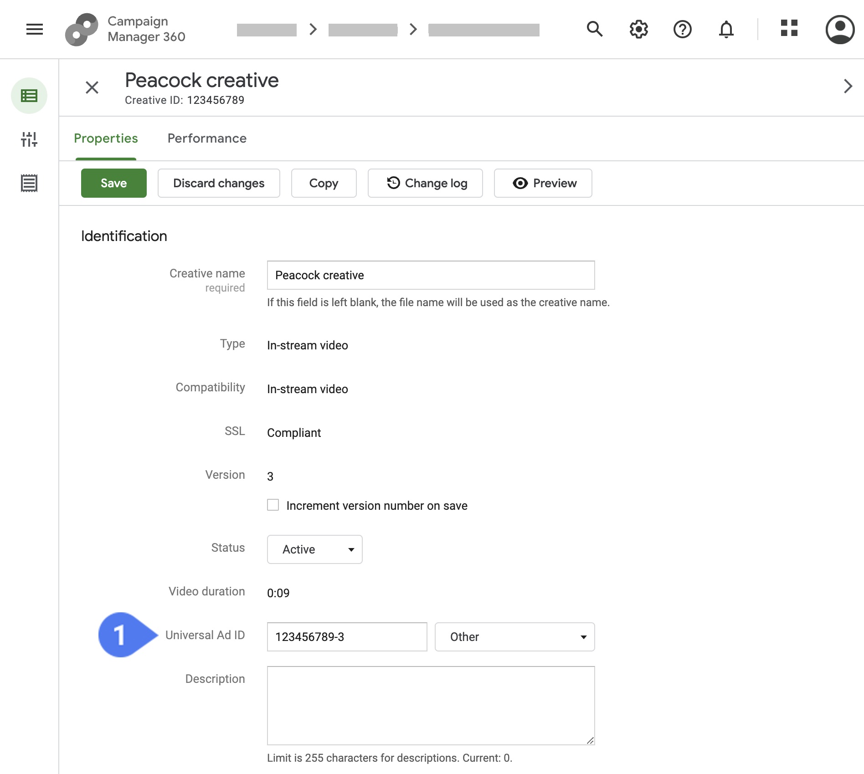Image resolution: width=864 pixels, height=774 pixels.
Task: Click the Description text area
Action: 431,706
